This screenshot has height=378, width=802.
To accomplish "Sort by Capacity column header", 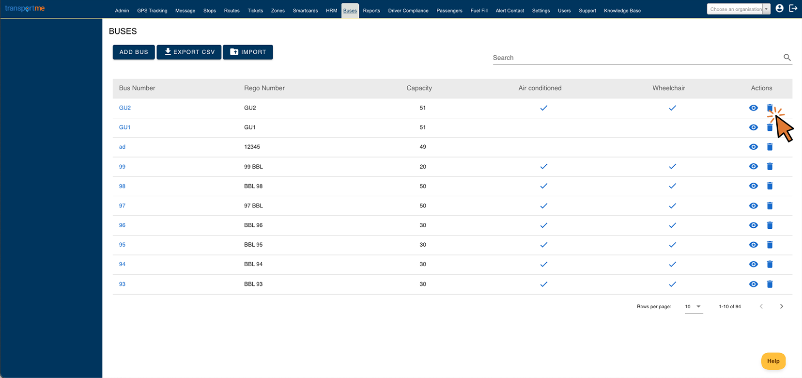I will pyautogui.click(x=419, y=88).
